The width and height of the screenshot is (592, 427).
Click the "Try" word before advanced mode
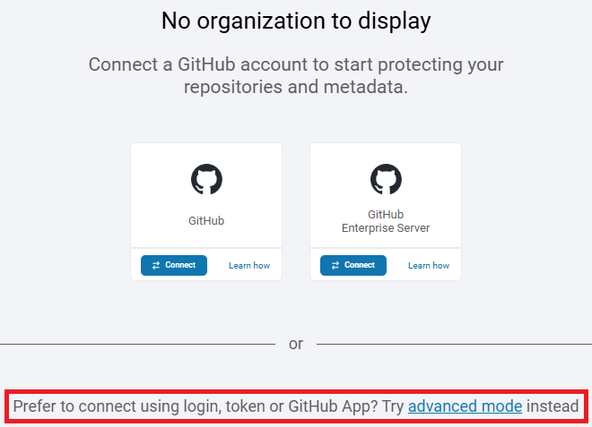click(x=393, y=406)
